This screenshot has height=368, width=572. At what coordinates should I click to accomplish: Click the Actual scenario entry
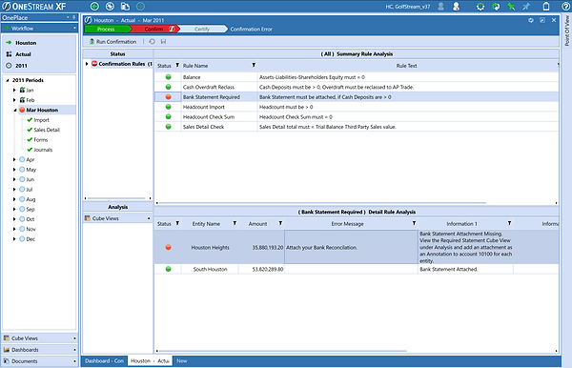[x=23, y=54]
